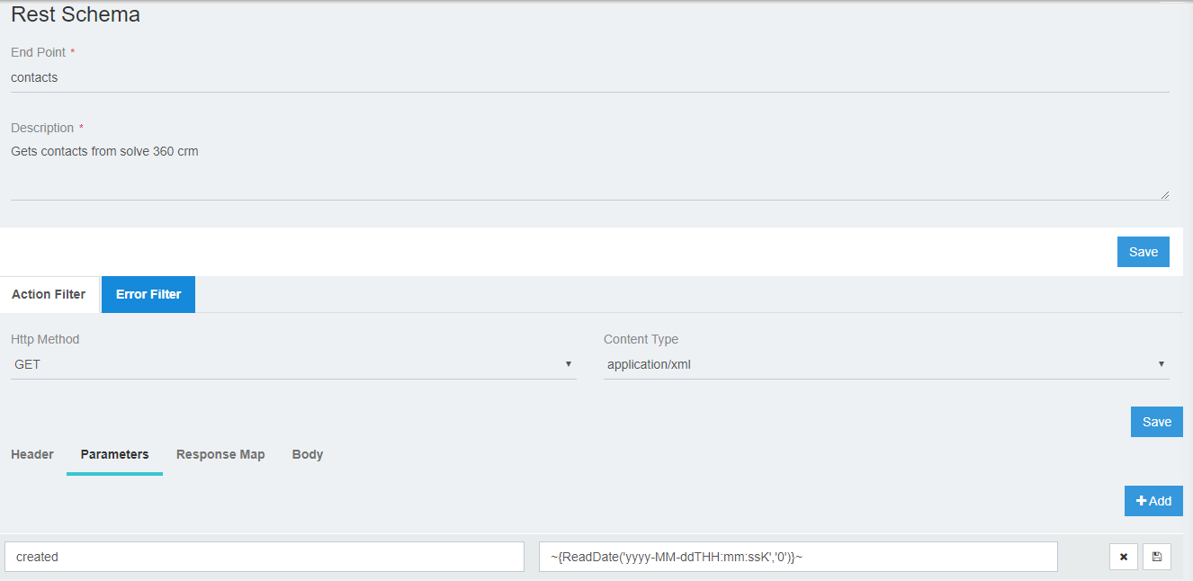The width and height of the screenshot is (1193, 581).
Task: Select the Parameters tab
Action: (x=114, y=454)
